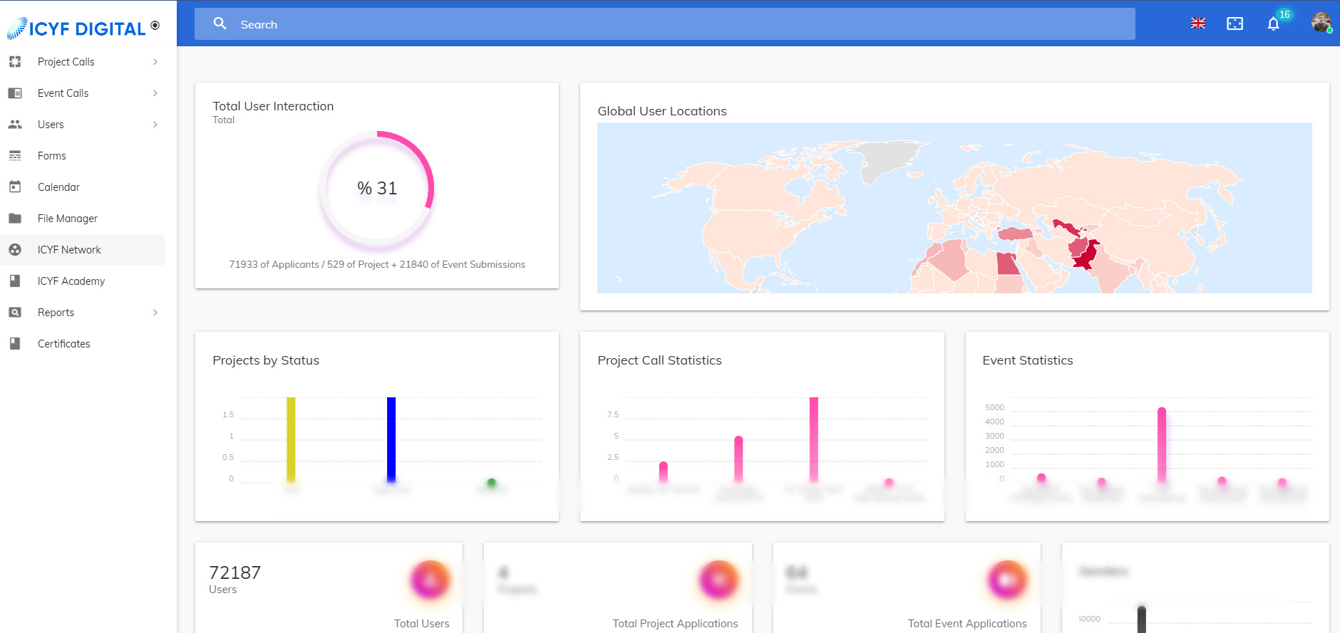Click the Total Project Applications circular icon
This screenshot has height=633, width=1340.
[718, 580]
